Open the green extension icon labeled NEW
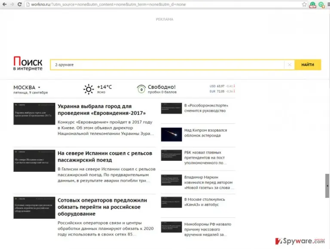 point(312,5)
